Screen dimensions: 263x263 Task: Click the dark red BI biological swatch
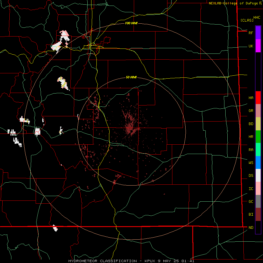click(258, 214)
